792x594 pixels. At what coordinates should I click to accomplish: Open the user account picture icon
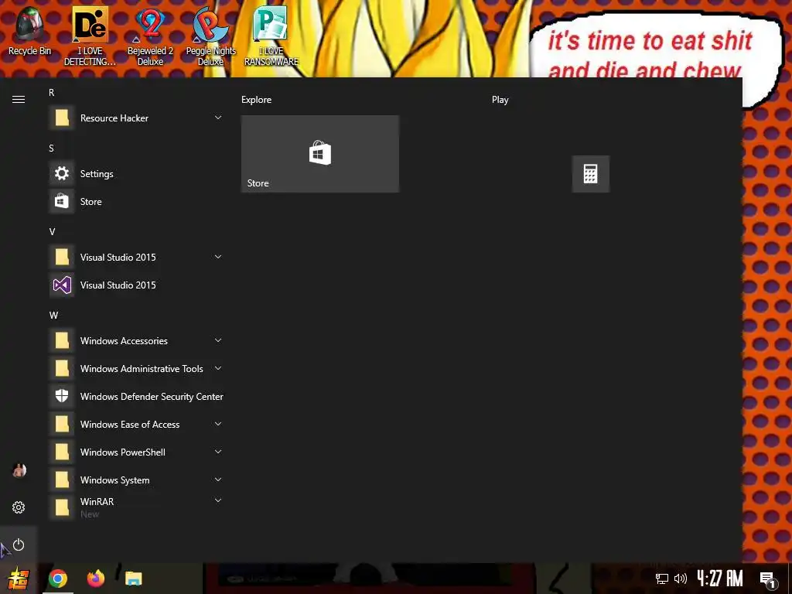point(19,470)
